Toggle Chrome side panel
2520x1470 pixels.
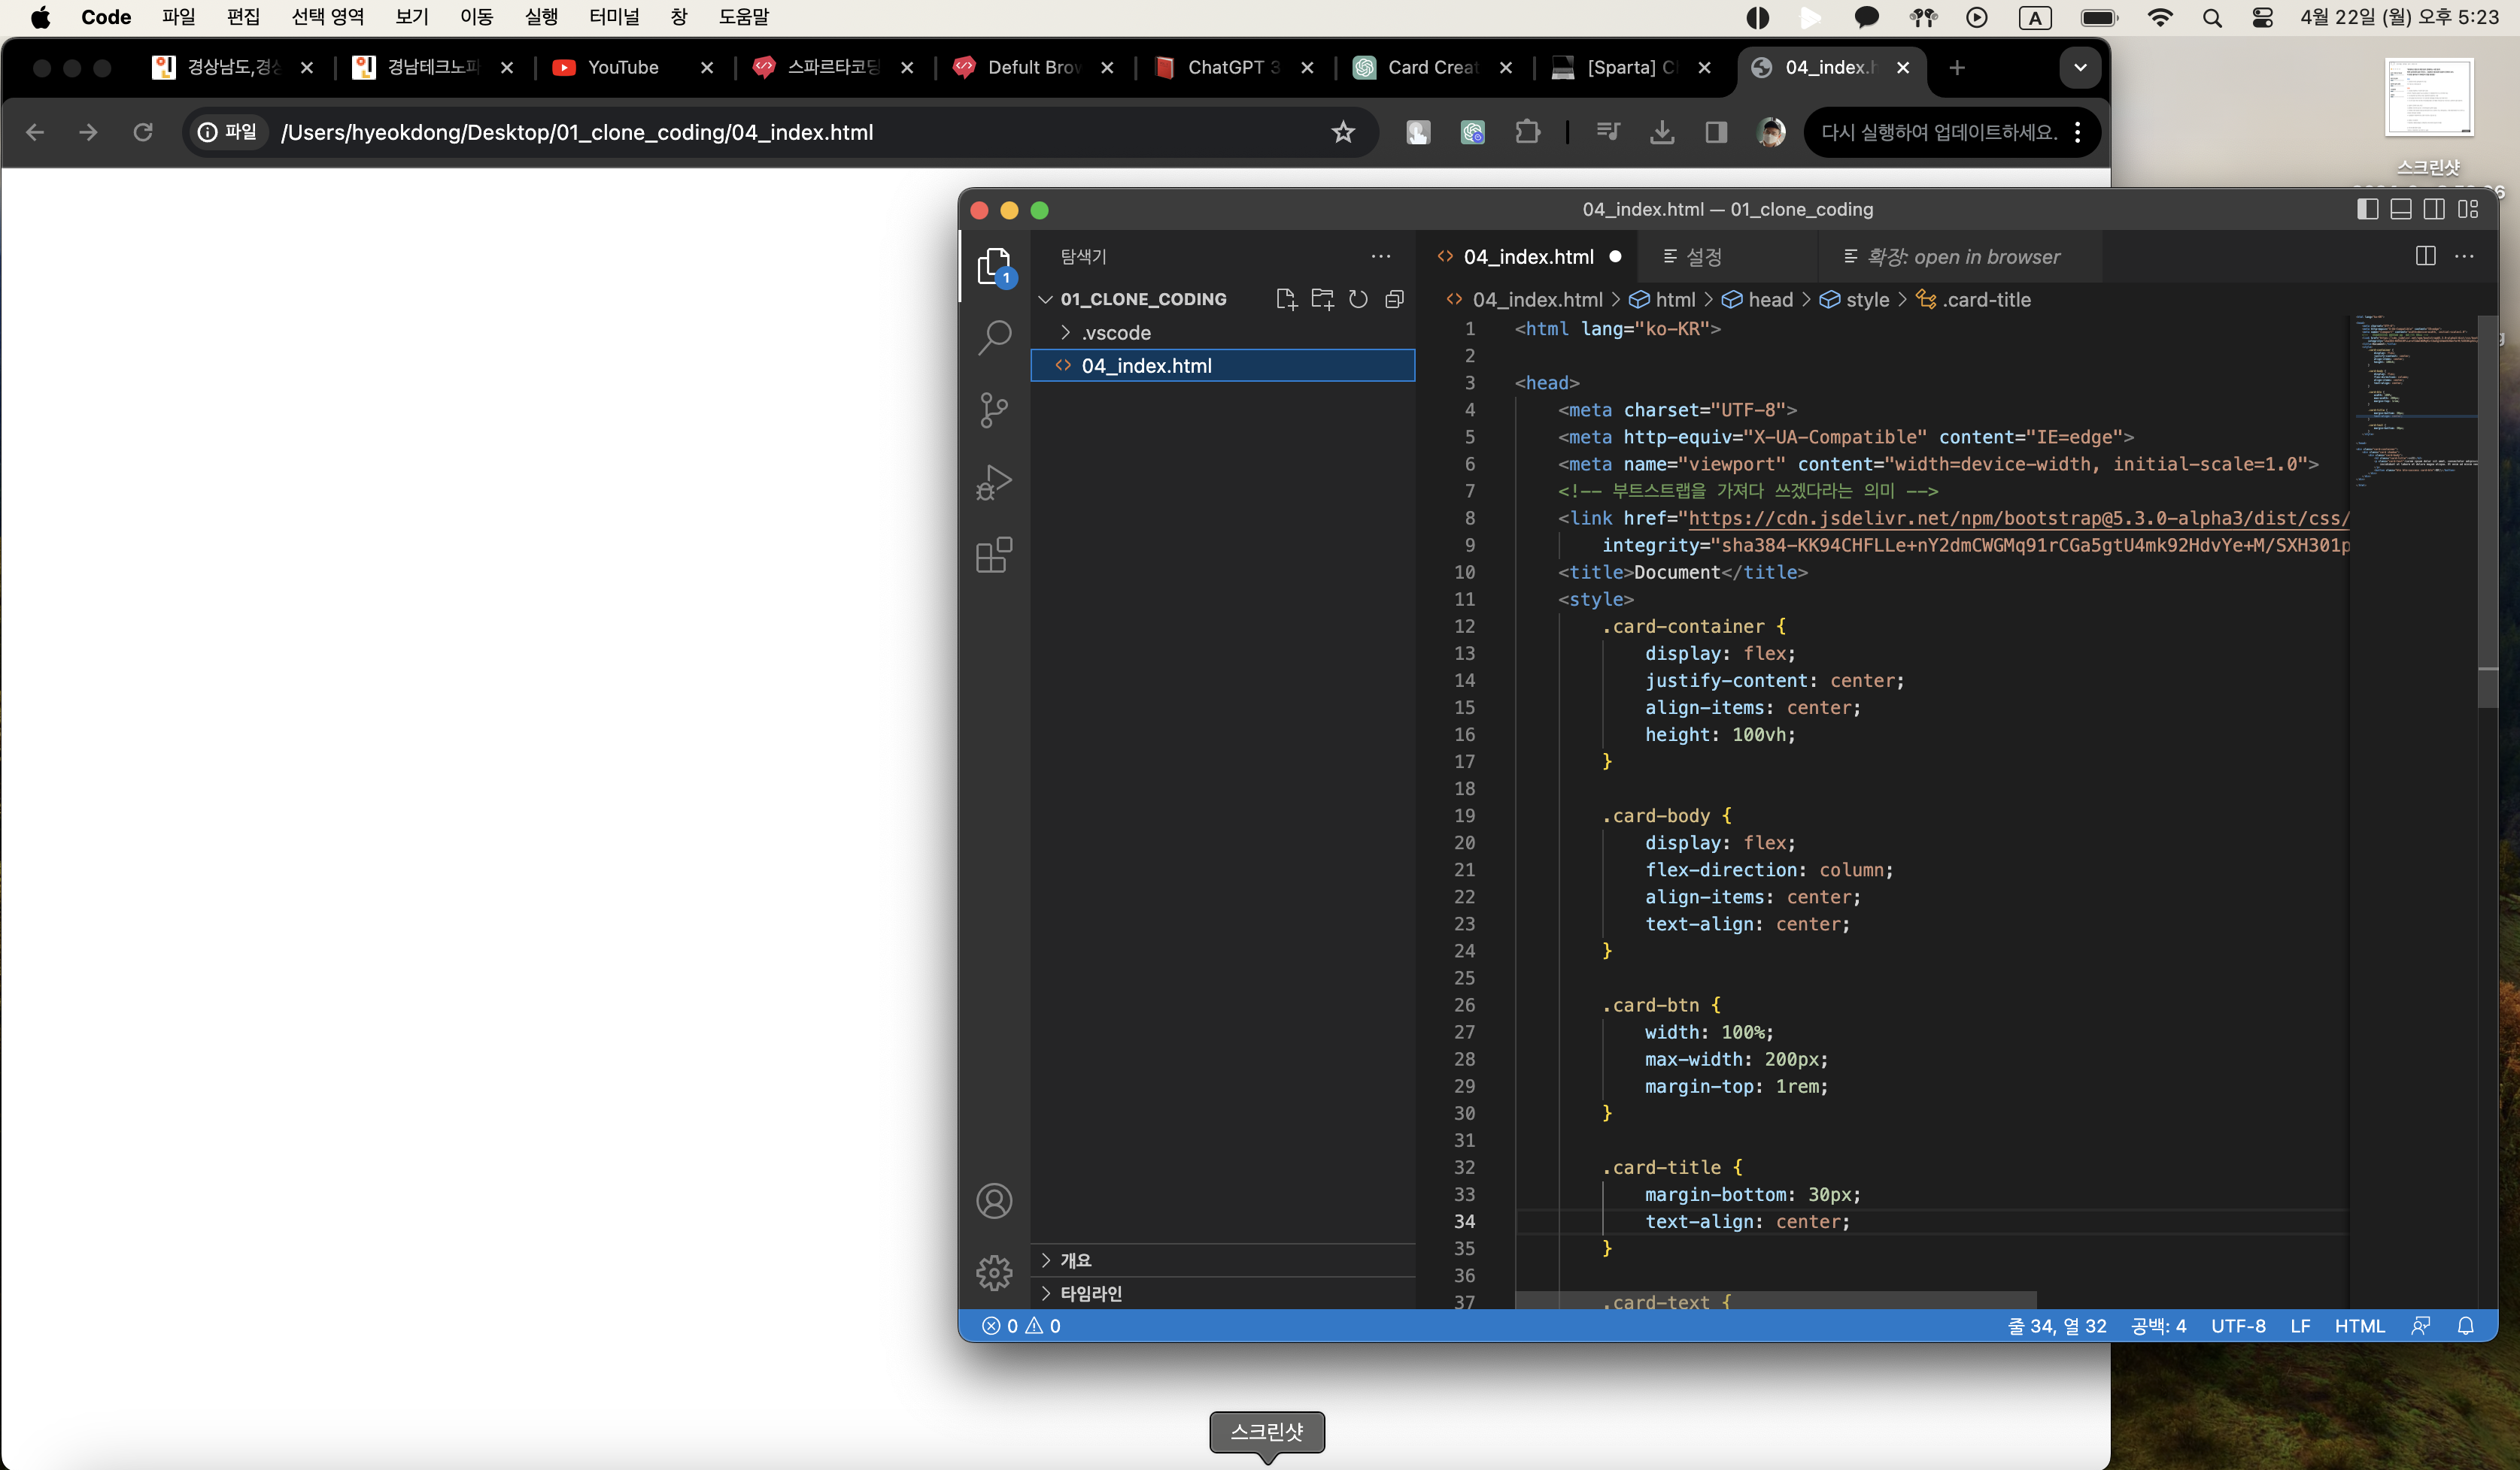[1716, 132]
